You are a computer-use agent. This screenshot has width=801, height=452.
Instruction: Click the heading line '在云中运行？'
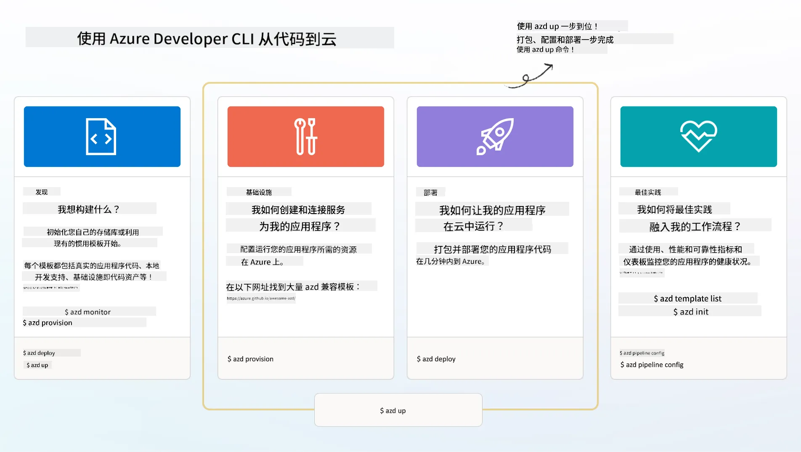[474, 226]
